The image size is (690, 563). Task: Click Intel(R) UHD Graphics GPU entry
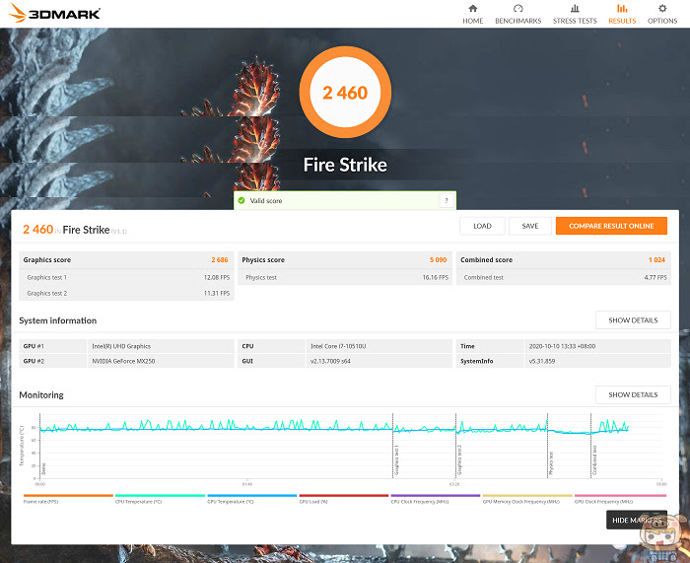pyautogui.click(x=121, y=346)
